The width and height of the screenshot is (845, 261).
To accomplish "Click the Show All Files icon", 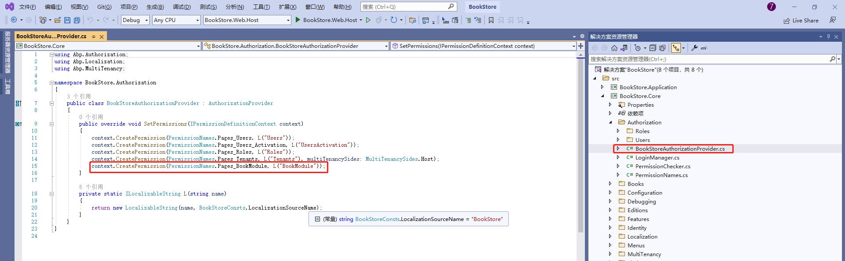I will [662, 48].
